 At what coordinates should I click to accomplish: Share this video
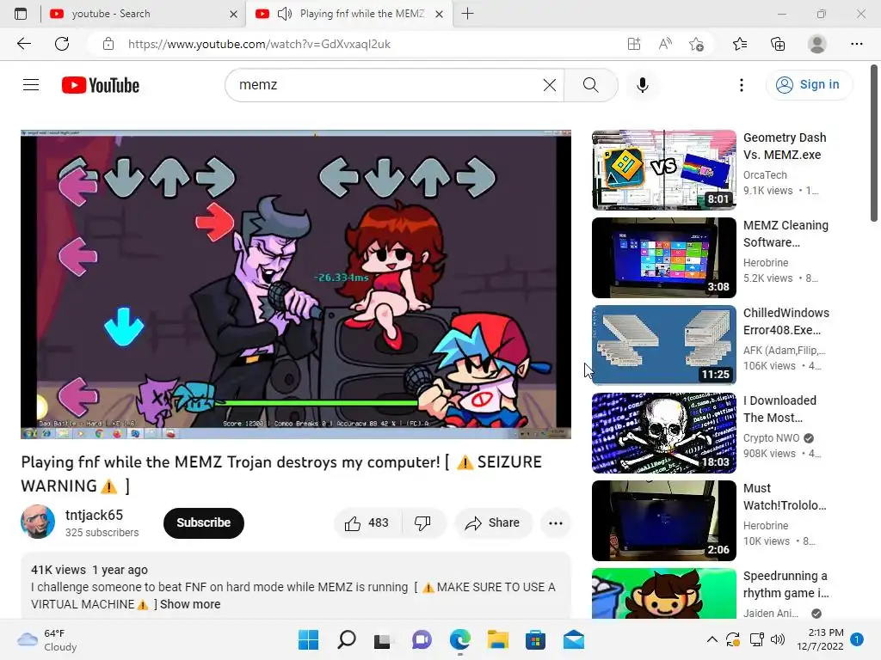point(493,523)
